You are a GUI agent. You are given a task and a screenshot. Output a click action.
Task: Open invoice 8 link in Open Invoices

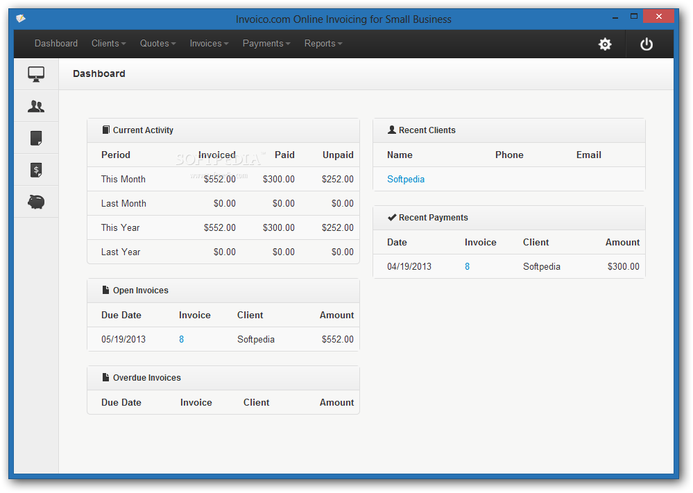click(x=181, y=339)
